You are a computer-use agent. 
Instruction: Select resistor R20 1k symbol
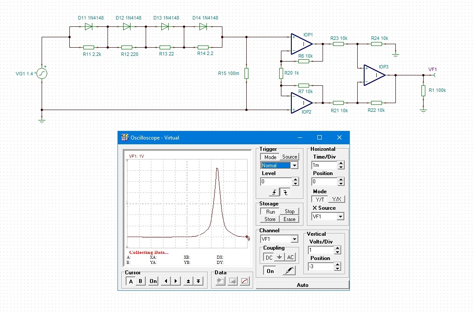281,73
